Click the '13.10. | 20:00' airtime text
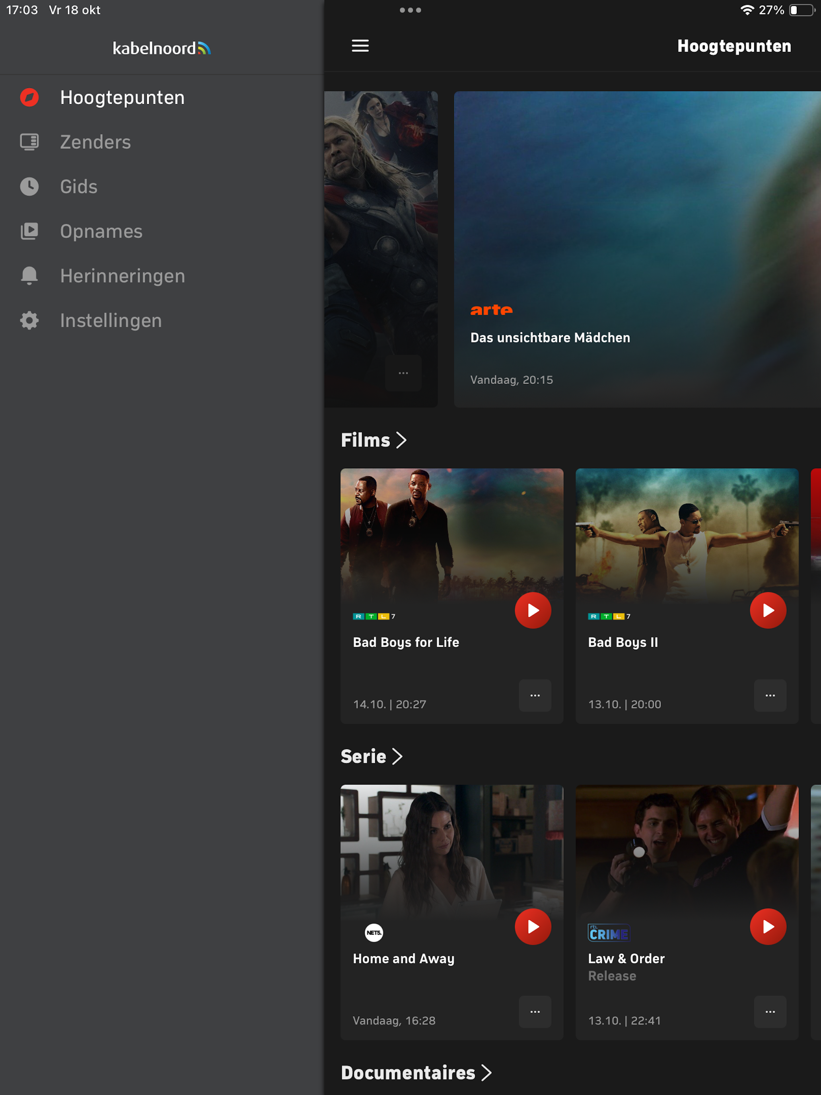The height and width of the screenshot is (1095, 821). point(625,704)
